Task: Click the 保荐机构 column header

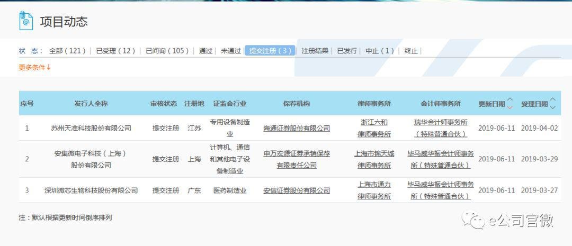Action: [297, 104]
